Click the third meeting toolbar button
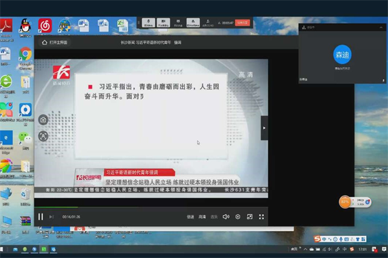The height and width of the screenshot is (258, 388). (x=178, y=23)
